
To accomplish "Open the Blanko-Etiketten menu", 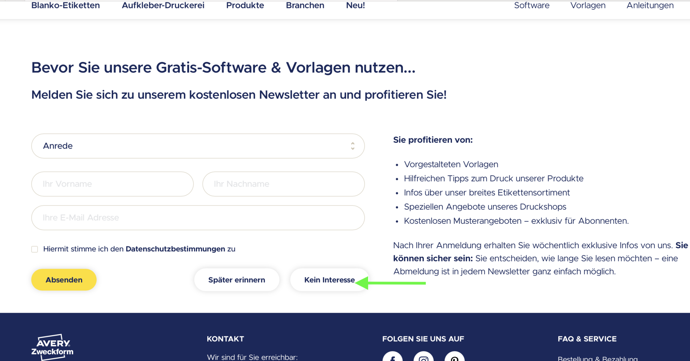I will (x=65, y=5).
